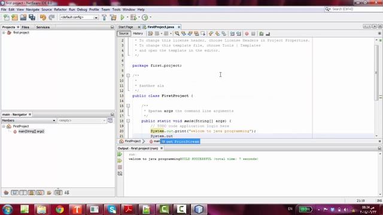The height and width of the screenshot is (215, 383).
Task: Click the Comment lines icon
Action: 262,33
